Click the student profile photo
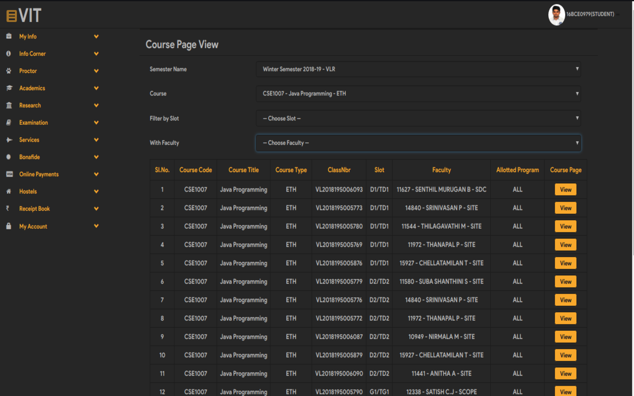The height and width of the screenshot is (396, 634). tap(557, 15)
